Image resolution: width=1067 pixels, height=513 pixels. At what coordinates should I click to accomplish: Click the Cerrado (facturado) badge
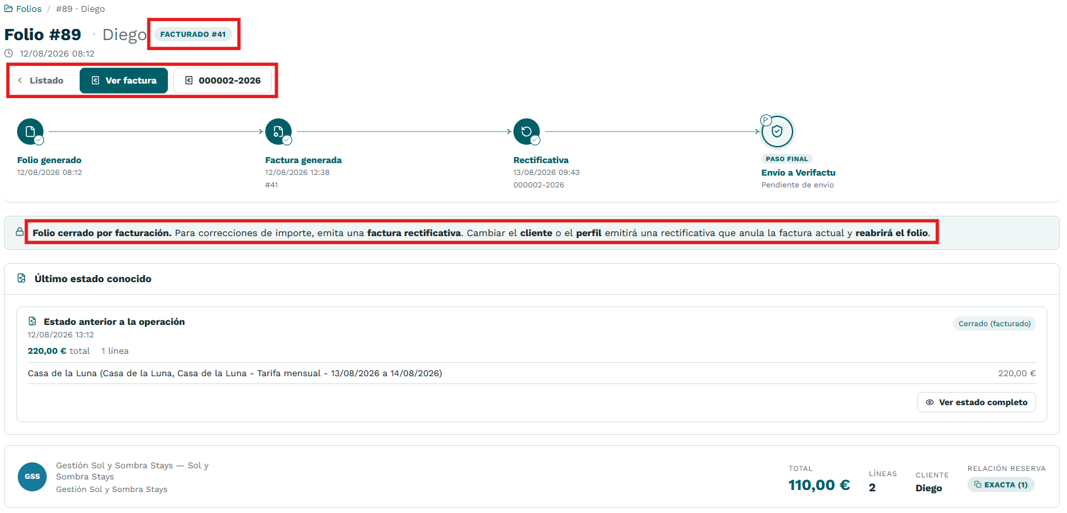click(995, 324)
